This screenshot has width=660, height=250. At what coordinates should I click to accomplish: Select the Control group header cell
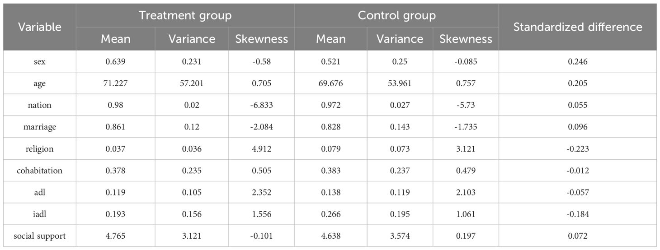point(396,15)
